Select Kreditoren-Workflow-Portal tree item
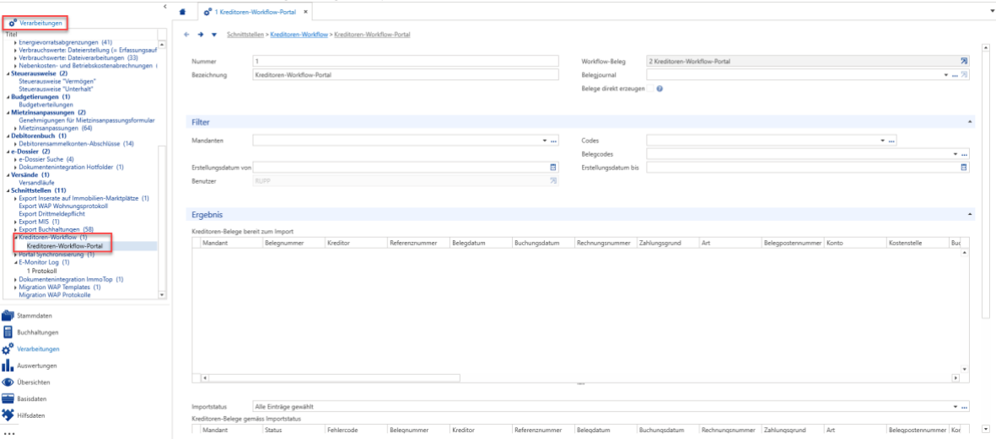This screenshot has height=439, width=996. click(x=65, y=246)
